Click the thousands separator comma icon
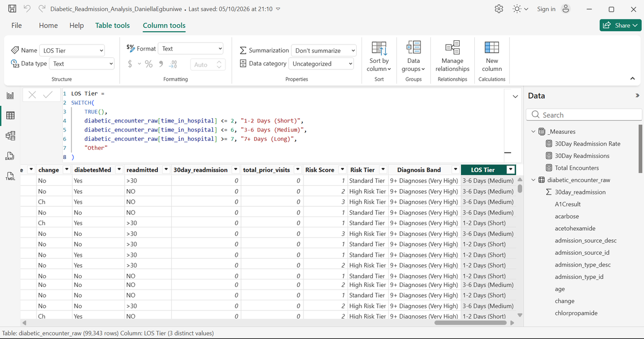Screen dimensions: 644x339 pyautogui.click(x=161, y=64)
